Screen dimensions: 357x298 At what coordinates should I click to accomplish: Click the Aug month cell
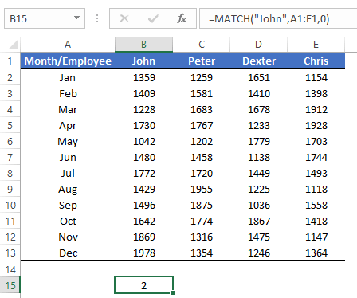(x=68, y=189)
